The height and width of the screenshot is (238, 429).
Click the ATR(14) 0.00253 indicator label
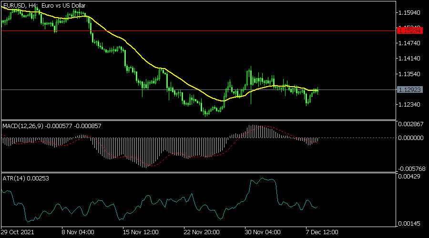[26, 178]
